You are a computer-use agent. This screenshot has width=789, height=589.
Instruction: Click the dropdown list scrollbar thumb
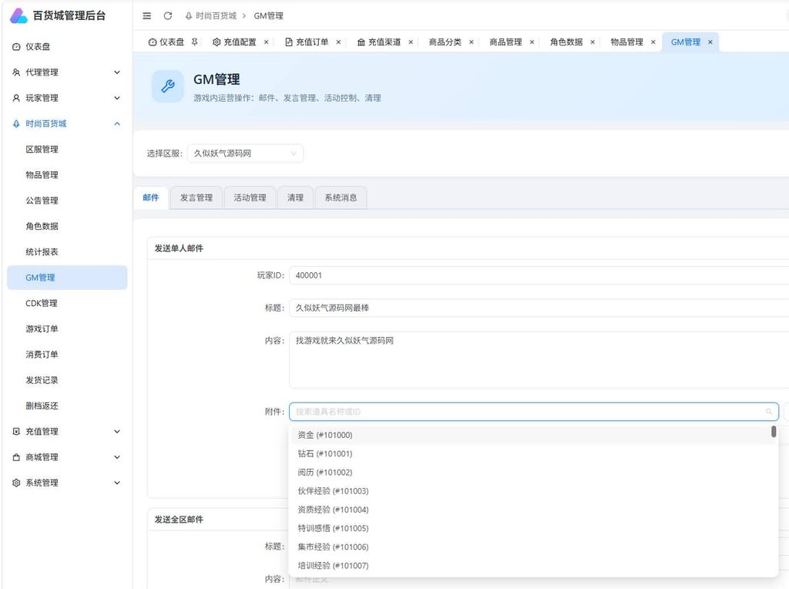(774, 432)
